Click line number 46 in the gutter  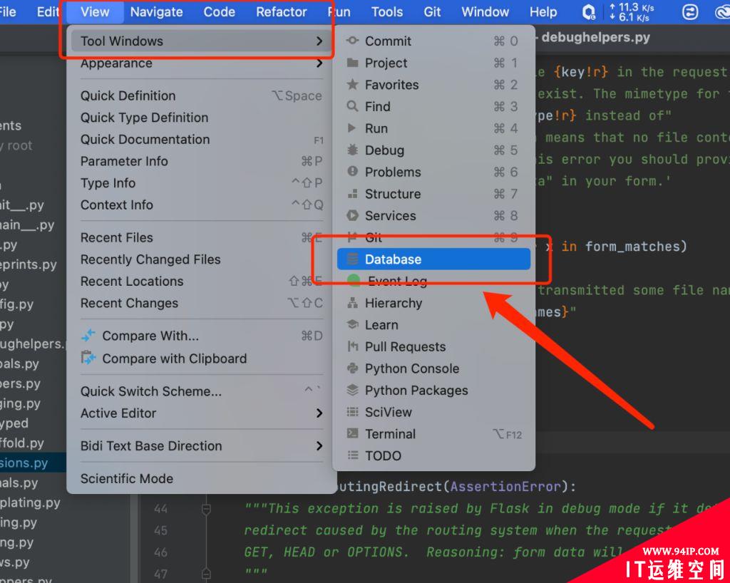click(x=160, y=552)
